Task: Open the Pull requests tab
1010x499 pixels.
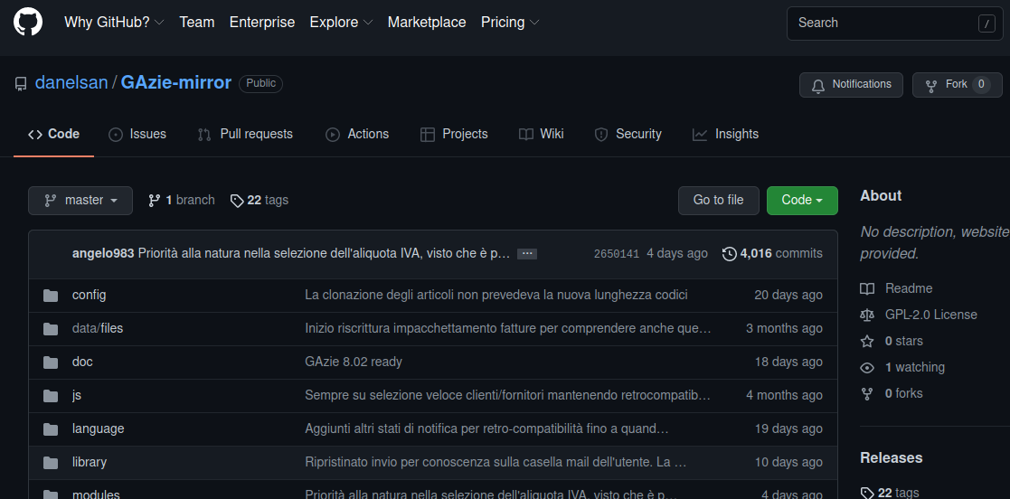Action: (x=245, y=134)
